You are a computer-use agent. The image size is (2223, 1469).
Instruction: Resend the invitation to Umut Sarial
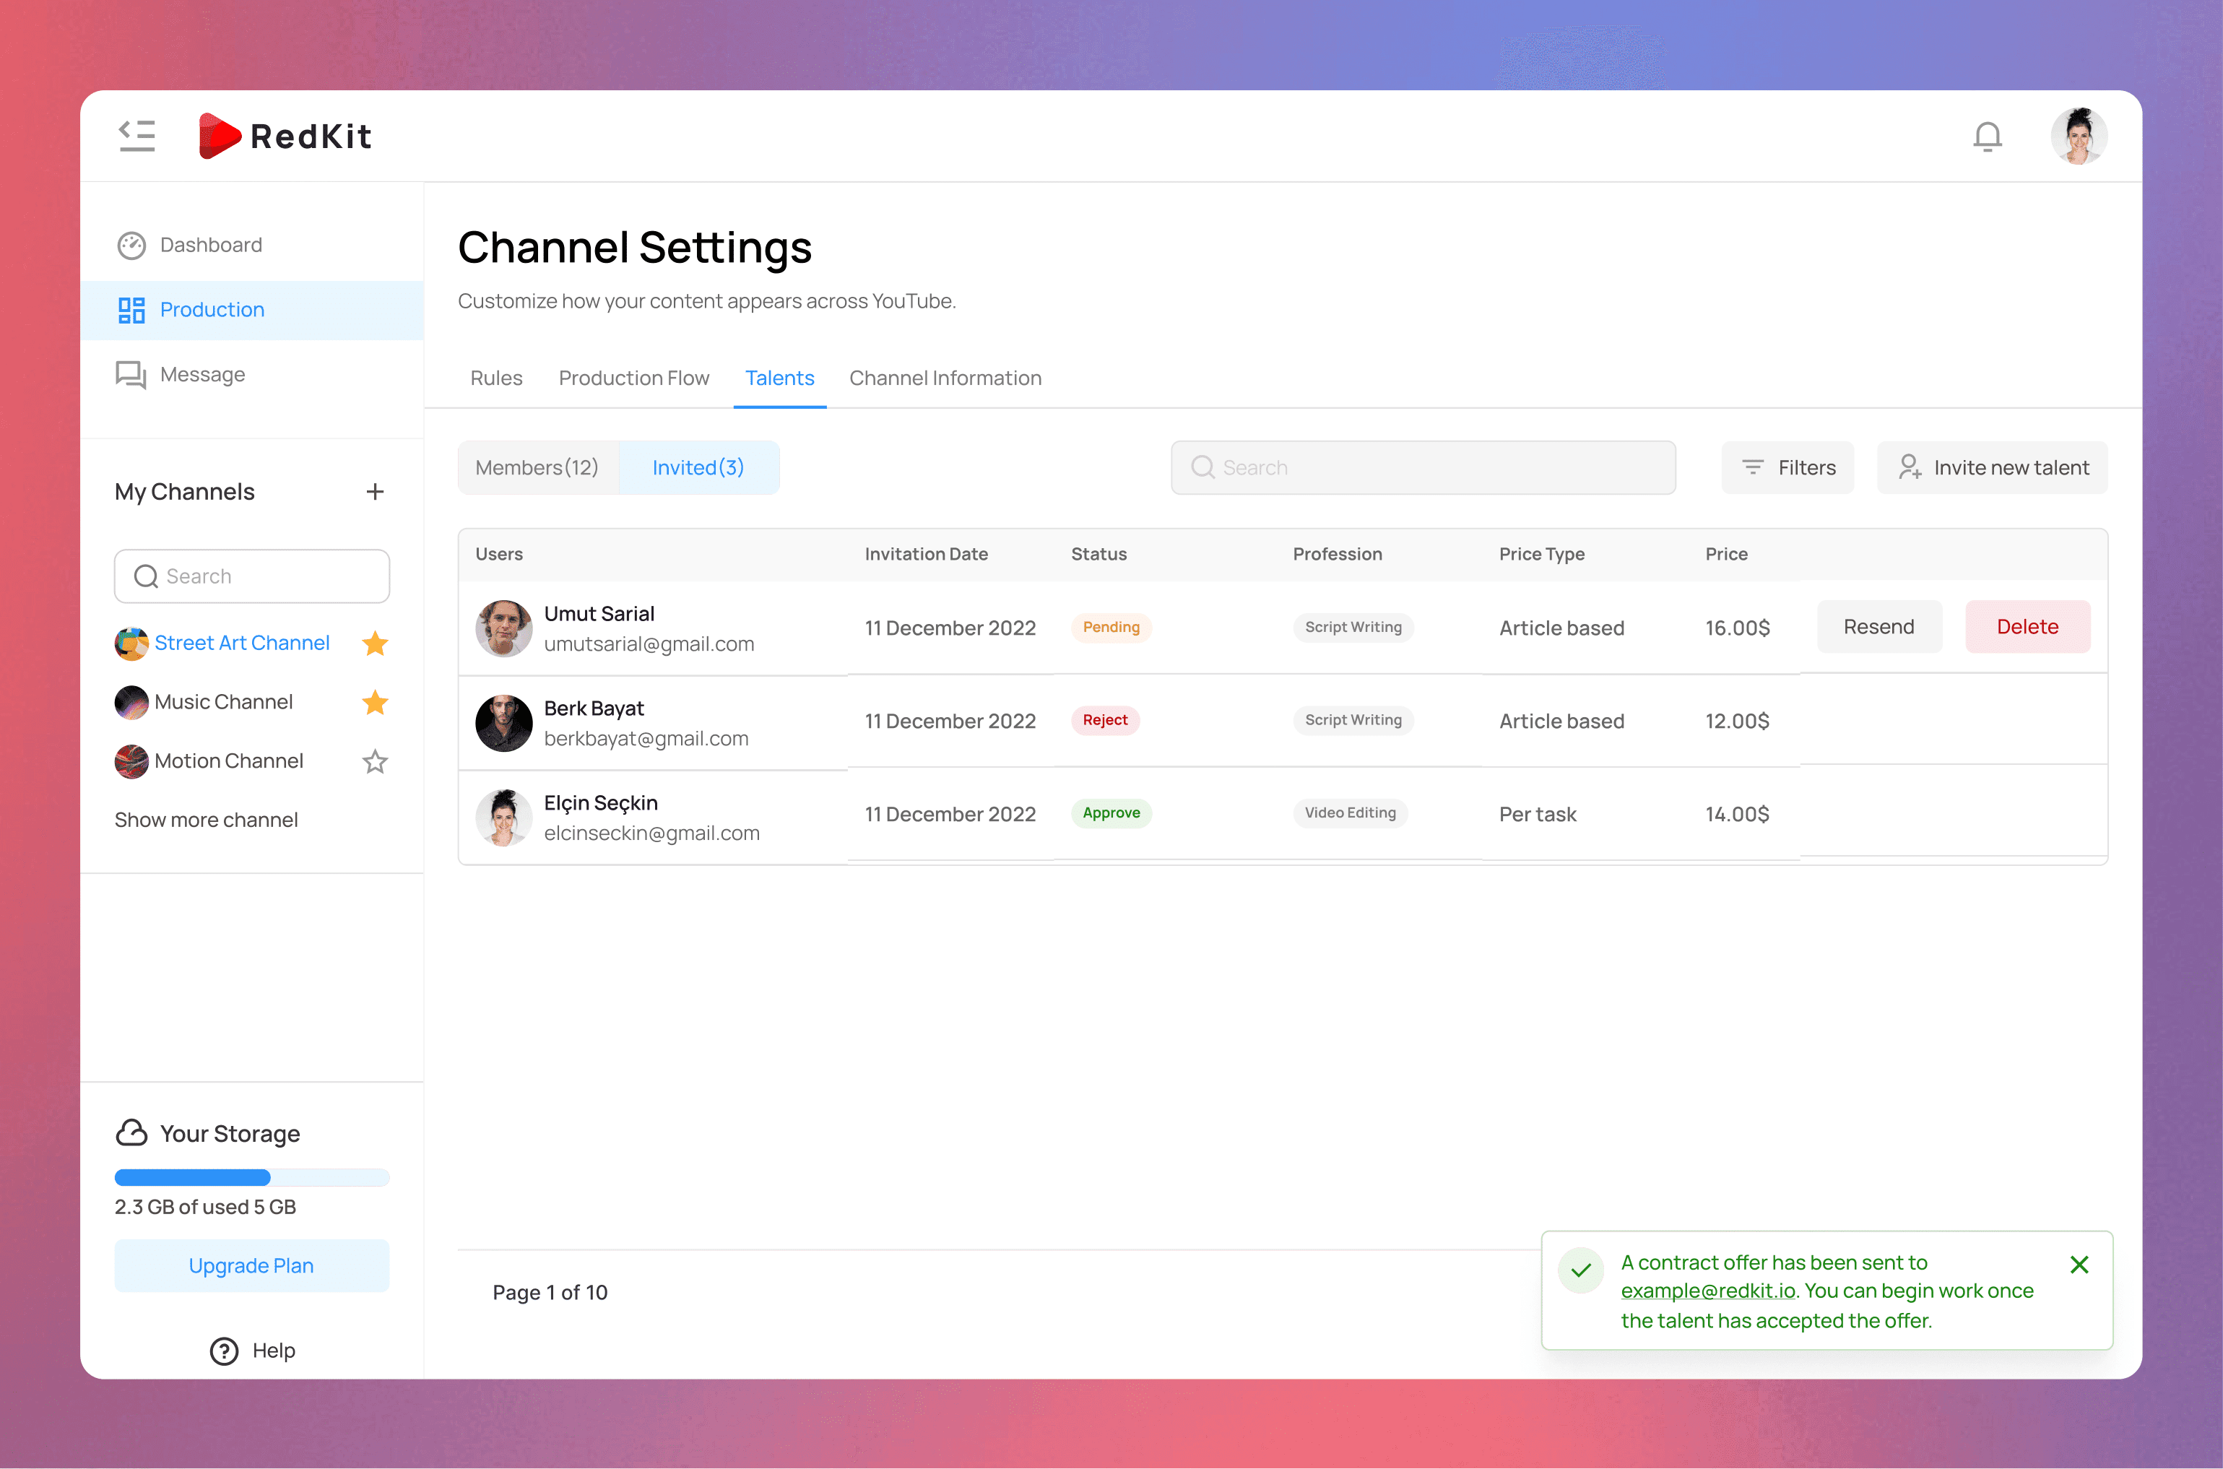point(1878,627)
